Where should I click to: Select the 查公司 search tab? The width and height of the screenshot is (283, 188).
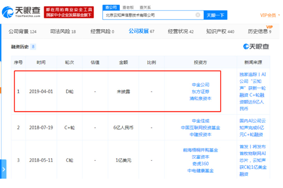(x=111, y=8)
